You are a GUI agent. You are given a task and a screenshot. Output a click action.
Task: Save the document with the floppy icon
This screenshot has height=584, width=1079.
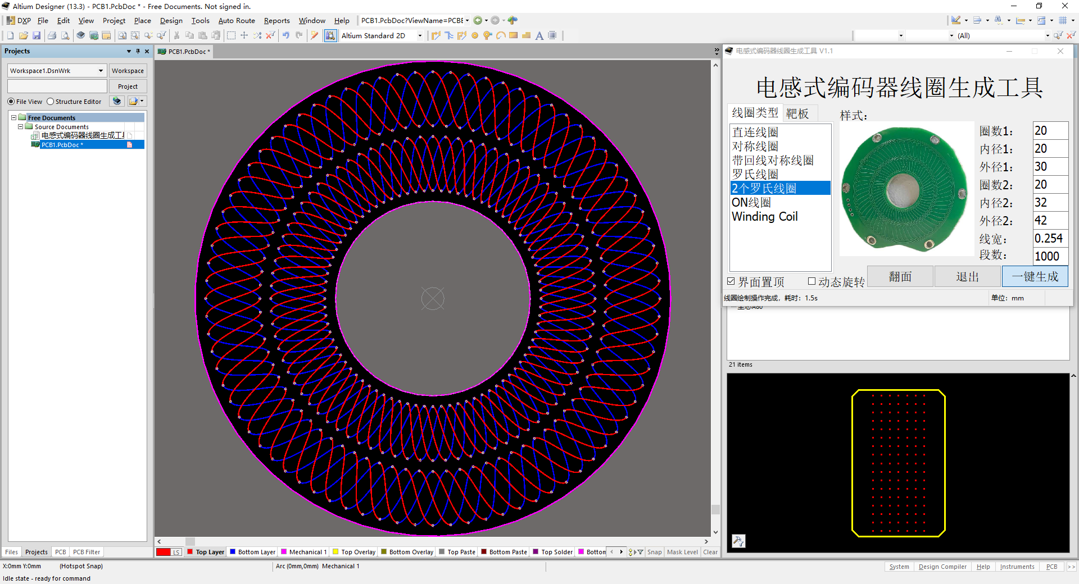pos(37,35)
